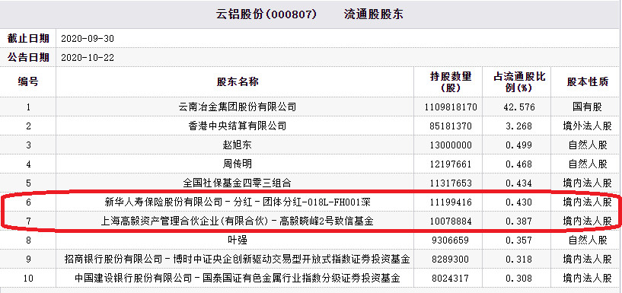The width and height of the screenshot is (622, 293).
Task: Click the percentage 0.430
Action: [519, 202]
